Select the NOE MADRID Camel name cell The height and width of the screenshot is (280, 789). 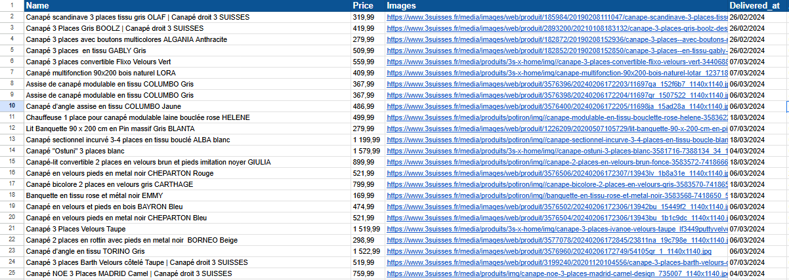[187, 273]
